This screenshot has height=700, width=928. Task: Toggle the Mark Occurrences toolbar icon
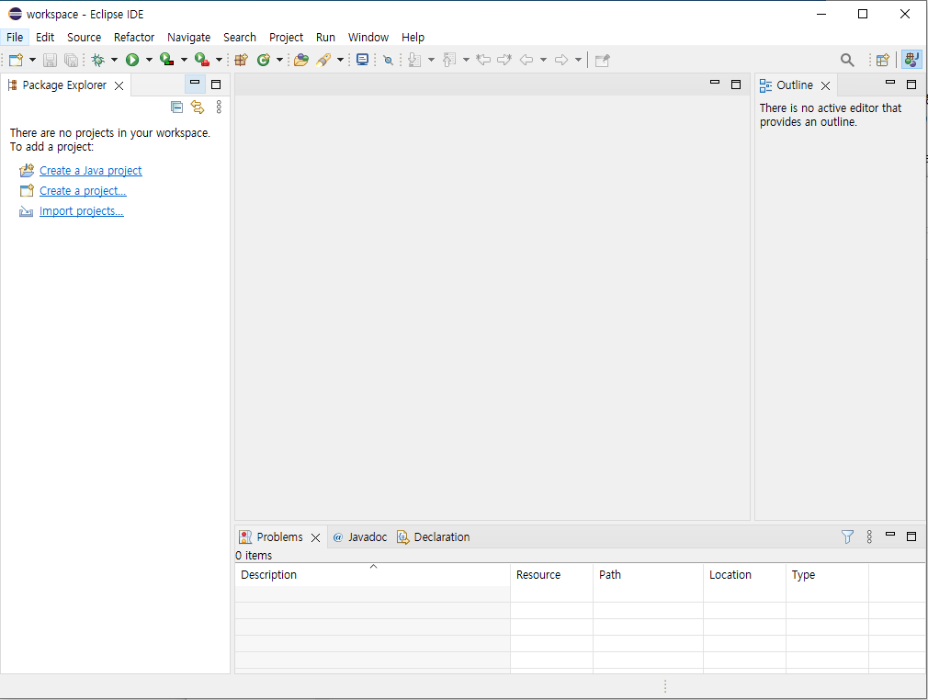coord(389,60)
